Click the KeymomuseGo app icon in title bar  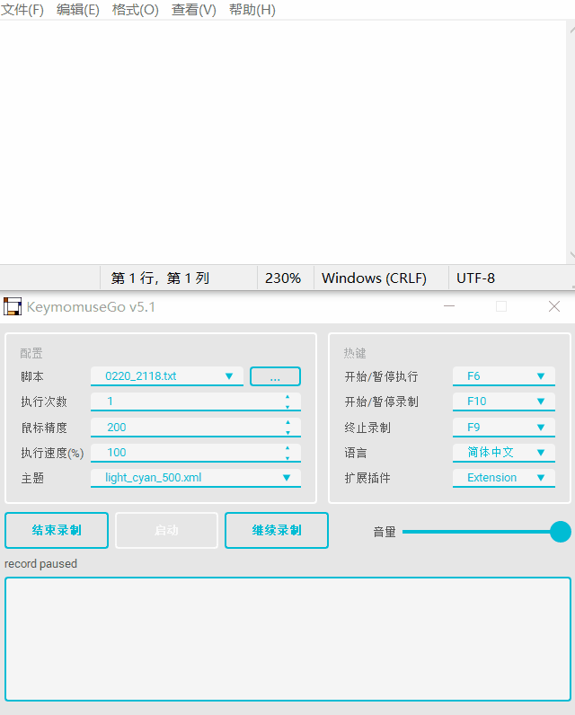click(13, 306)
